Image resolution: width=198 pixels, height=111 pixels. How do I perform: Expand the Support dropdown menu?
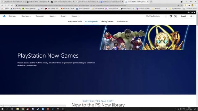click(x=75, y=16)
